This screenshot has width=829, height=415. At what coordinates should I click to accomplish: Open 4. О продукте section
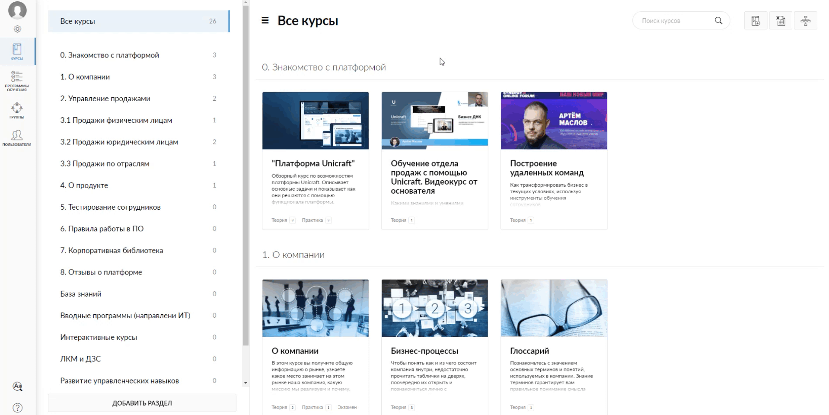[x=138, y=185]
